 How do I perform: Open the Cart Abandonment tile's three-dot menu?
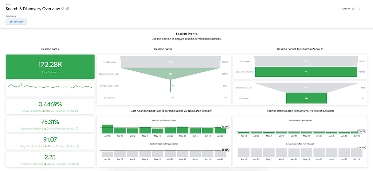pos(227,120)
